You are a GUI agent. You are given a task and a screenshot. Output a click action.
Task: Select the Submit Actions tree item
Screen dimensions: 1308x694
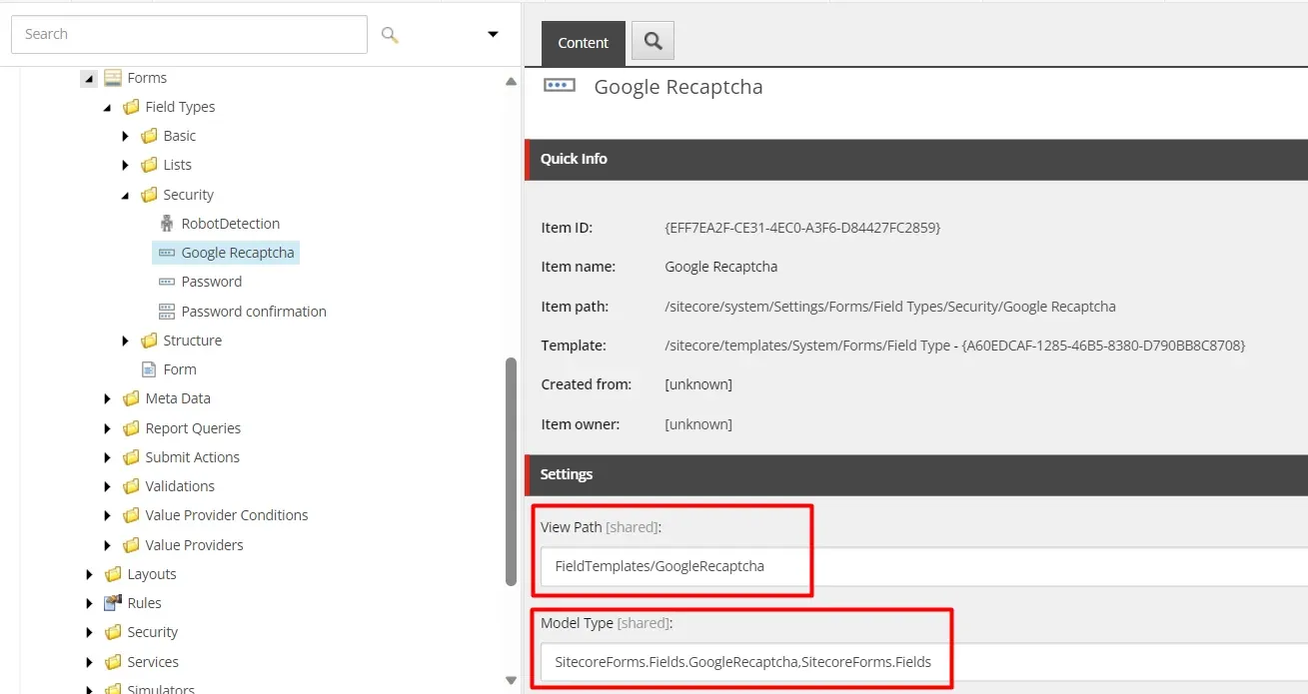click(193, 457)
